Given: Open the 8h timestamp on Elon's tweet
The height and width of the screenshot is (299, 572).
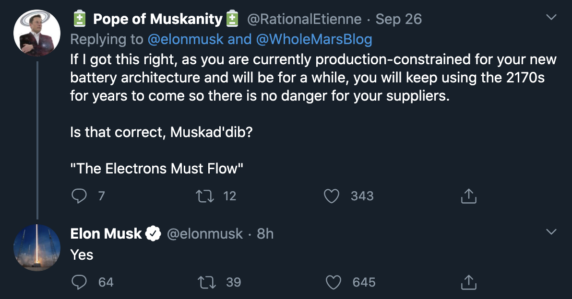Looking at the screenshot, I should [265, 234].
